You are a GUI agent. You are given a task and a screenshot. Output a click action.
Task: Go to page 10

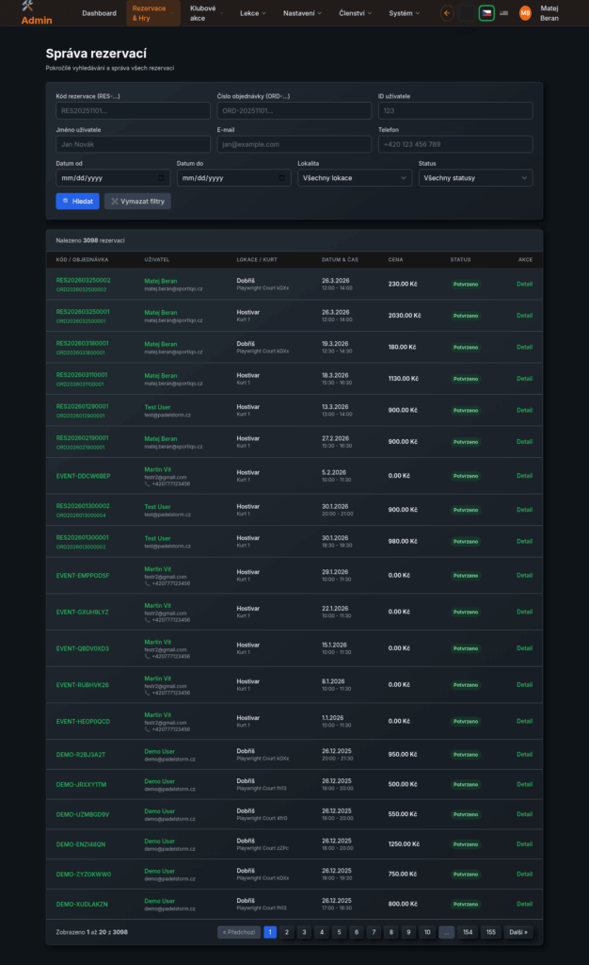tap(427, 932)
